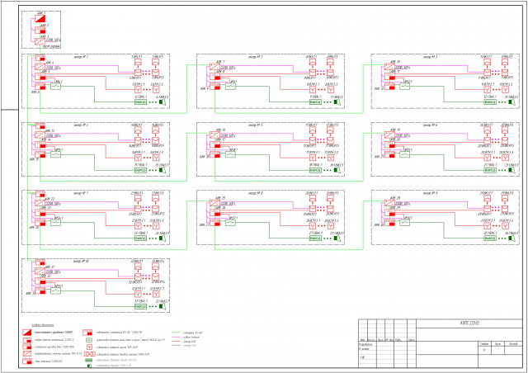Image resolution: width=528 pixels, height=373 pixels.
Task: Click the 'АУПС.СОУЭ' title block heading
Action: [469, 323]
